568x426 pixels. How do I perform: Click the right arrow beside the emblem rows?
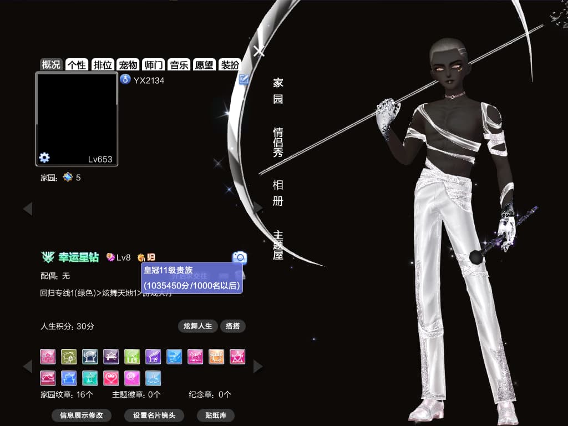tap(258, 366)
